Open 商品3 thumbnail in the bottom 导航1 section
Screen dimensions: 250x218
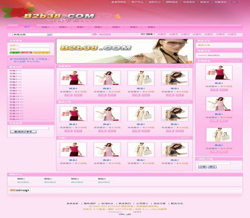(x=107, y=149)
